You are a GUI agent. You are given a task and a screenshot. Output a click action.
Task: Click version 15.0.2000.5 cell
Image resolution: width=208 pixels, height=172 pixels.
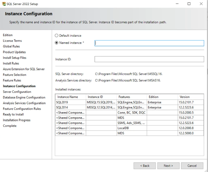tap(191, 113)
